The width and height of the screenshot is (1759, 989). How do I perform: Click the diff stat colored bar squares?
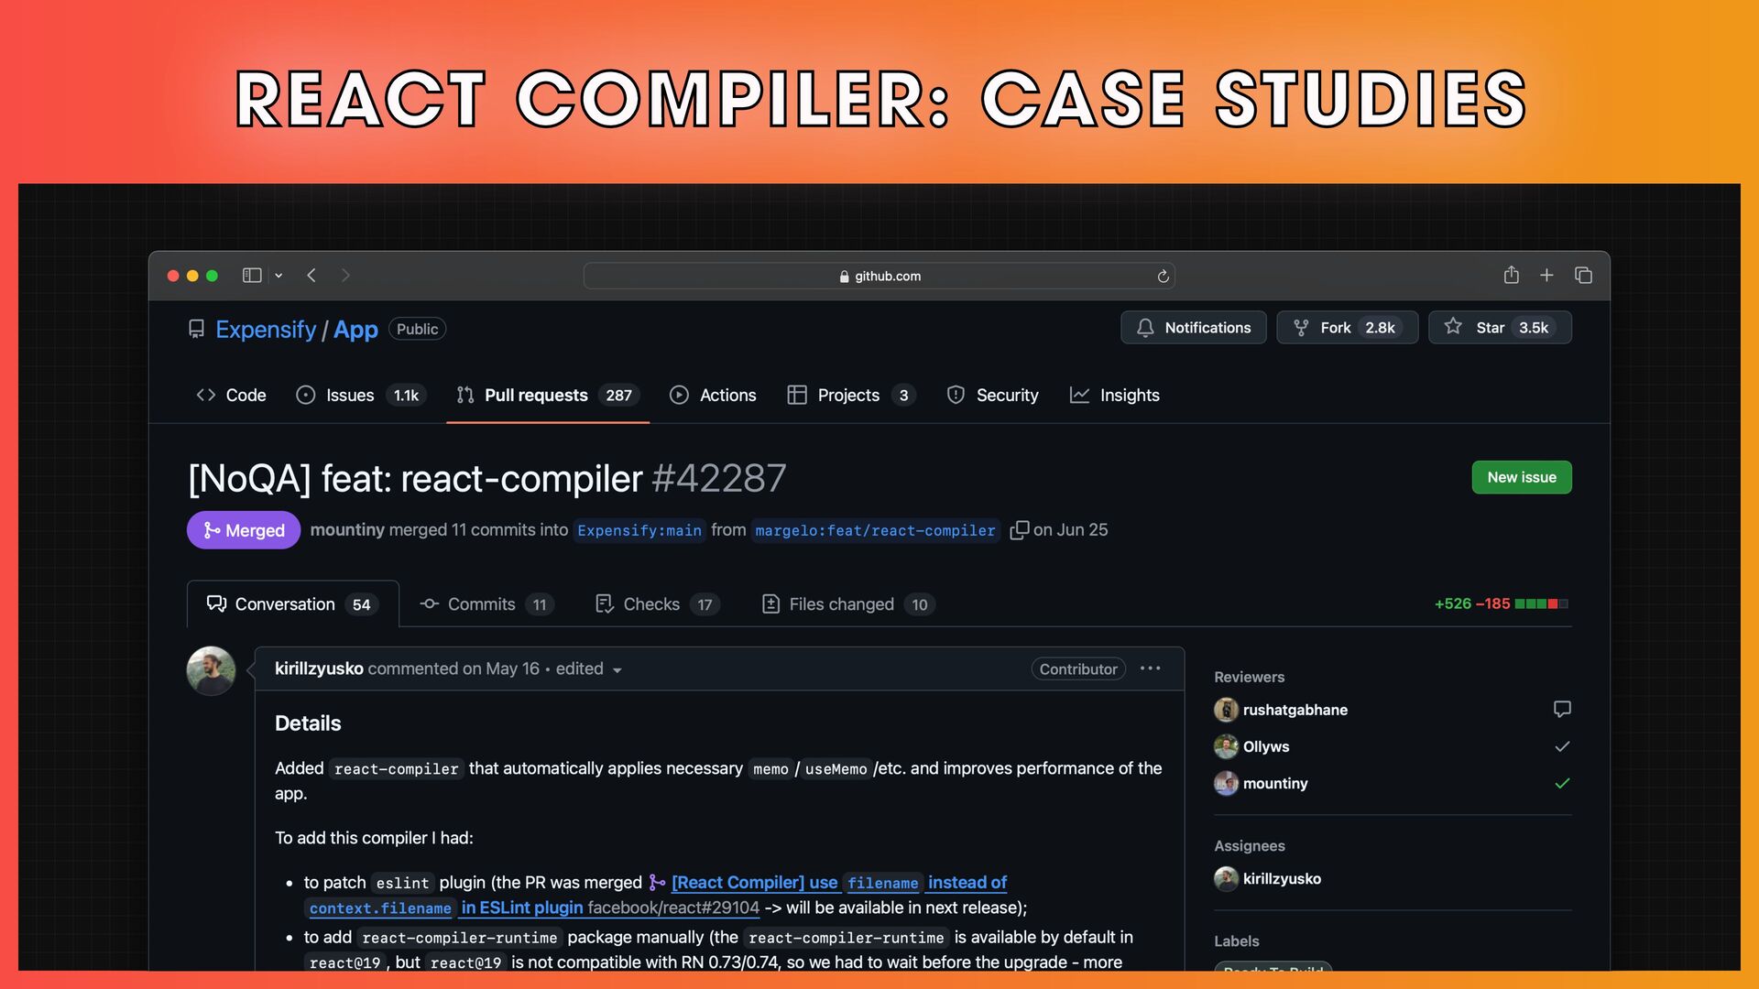tap(1541, 604)
